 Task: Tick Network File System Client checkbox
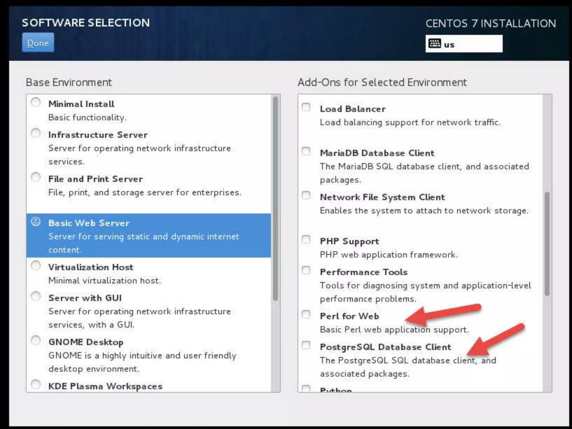tap(306, 196)
